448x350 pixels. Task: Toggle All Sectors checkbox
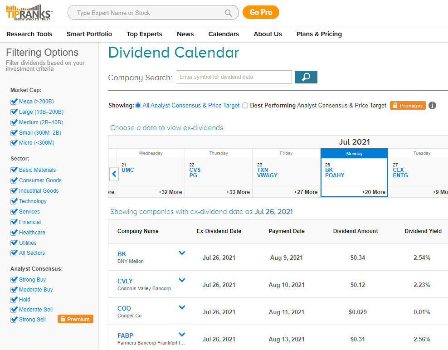(14, 253)
